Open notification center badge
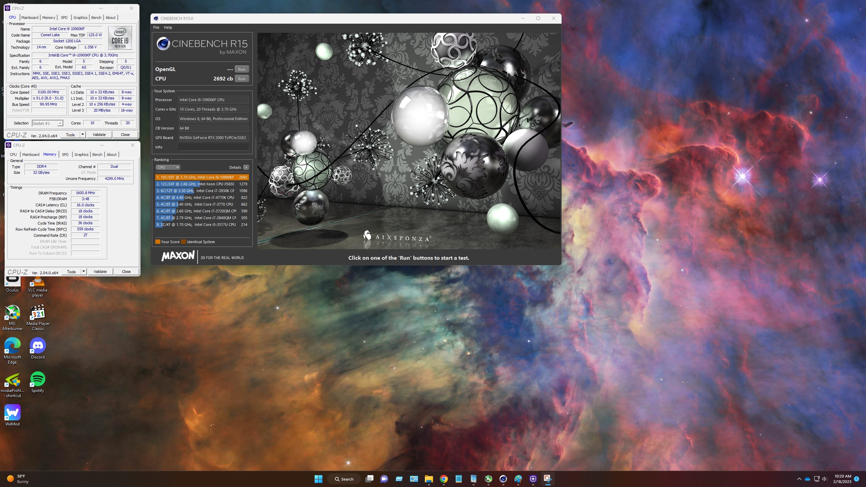Image resolution: width=866 pixels, height=487 pixels. click(x=857, y=479)
